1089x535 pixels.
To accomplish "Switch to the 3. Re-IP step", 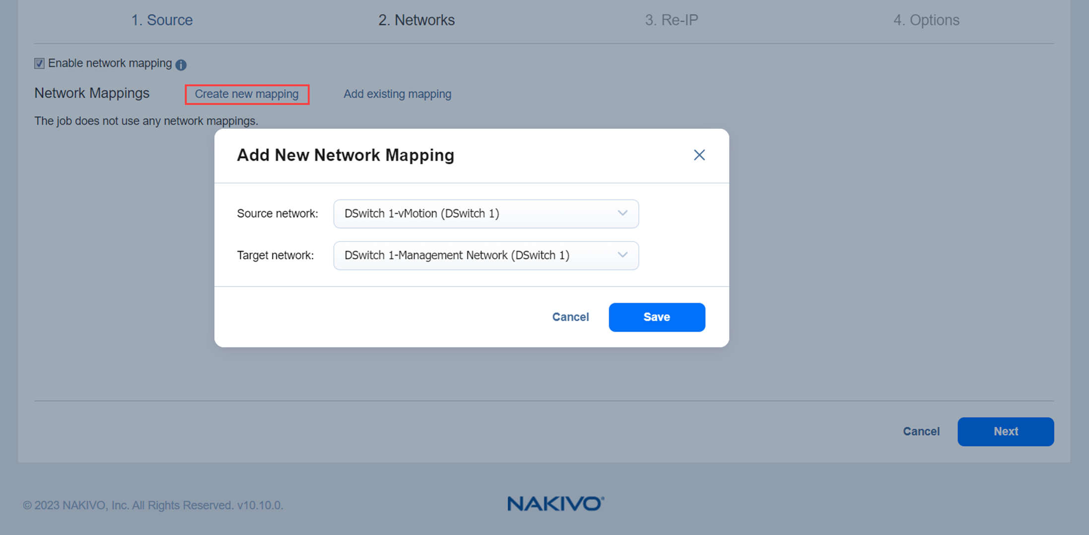I will click(671, 20).
